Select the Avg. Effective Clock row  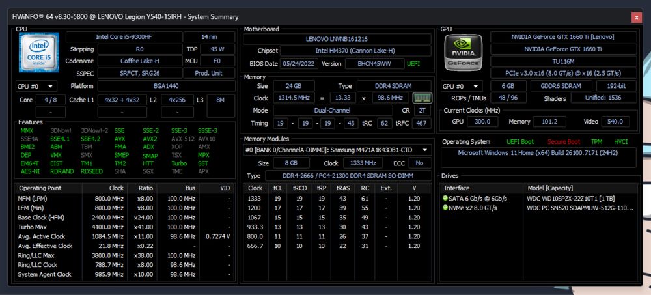click(x=125, y=246)
